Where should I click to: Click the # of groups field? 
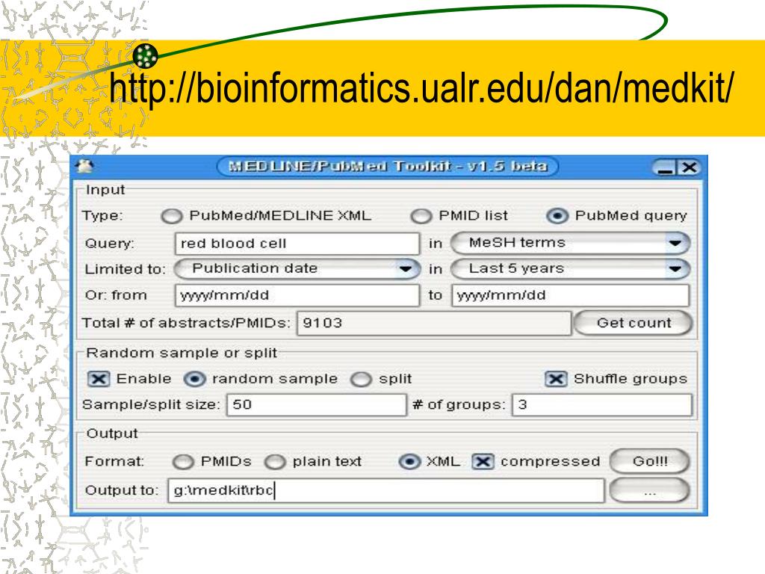pyautogui.click(x=602, y=405)
